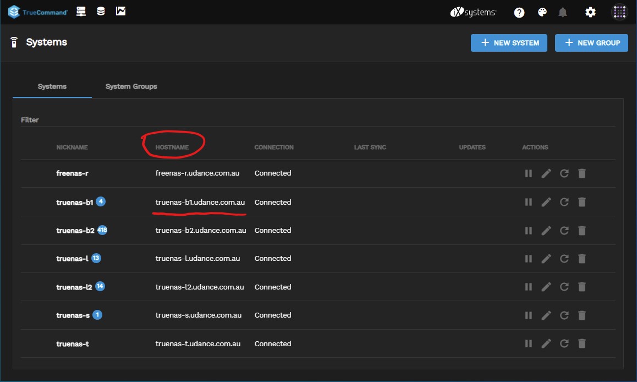Open the reports chart icon in top bar

120,12
